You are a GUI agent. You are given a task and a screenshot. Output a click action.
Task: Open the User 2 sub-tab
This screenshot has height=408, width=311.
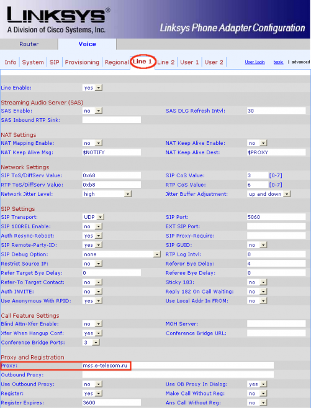tap(214, 62)
